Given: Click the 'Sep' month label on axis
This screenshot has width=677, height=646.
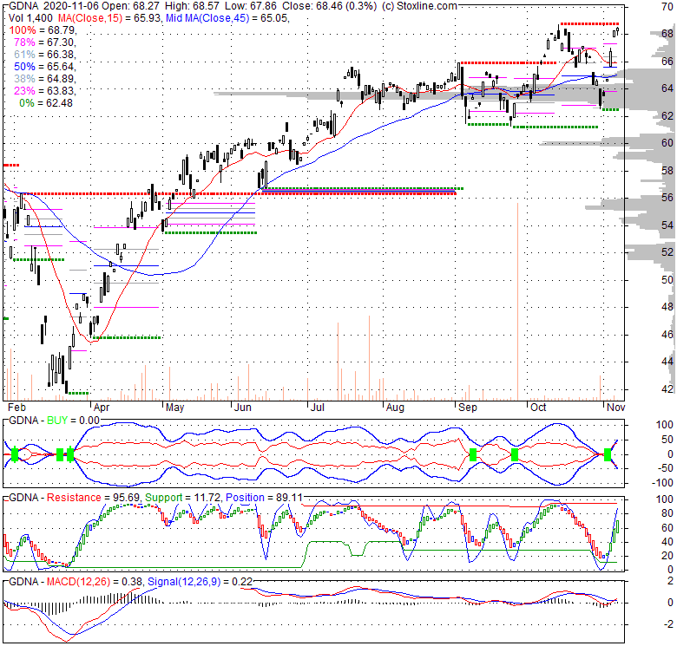Looking at the screenshot, I should (468, 408).
